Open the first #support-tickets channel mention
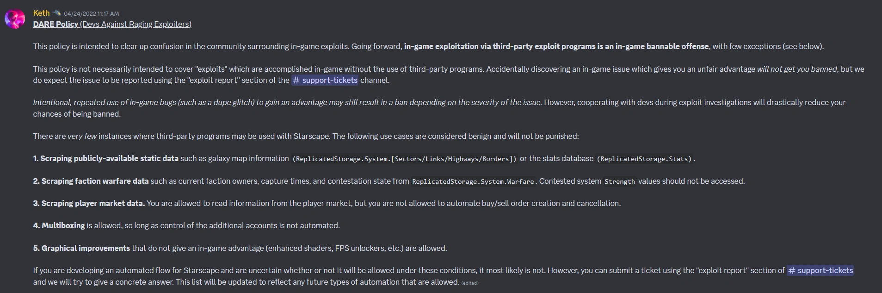 (325, 80)
